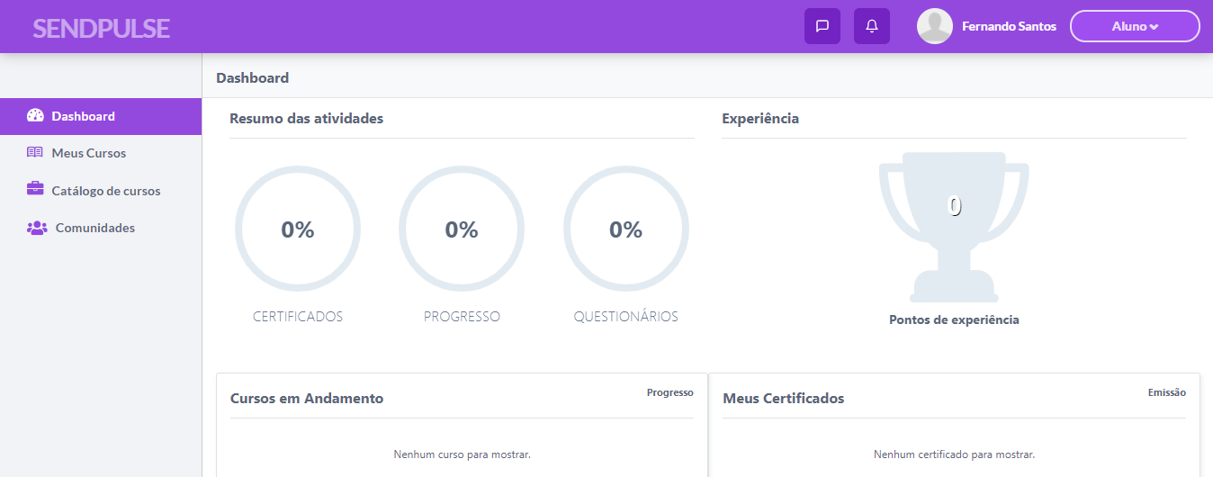Click the Experiência heading

pos(760,119)
